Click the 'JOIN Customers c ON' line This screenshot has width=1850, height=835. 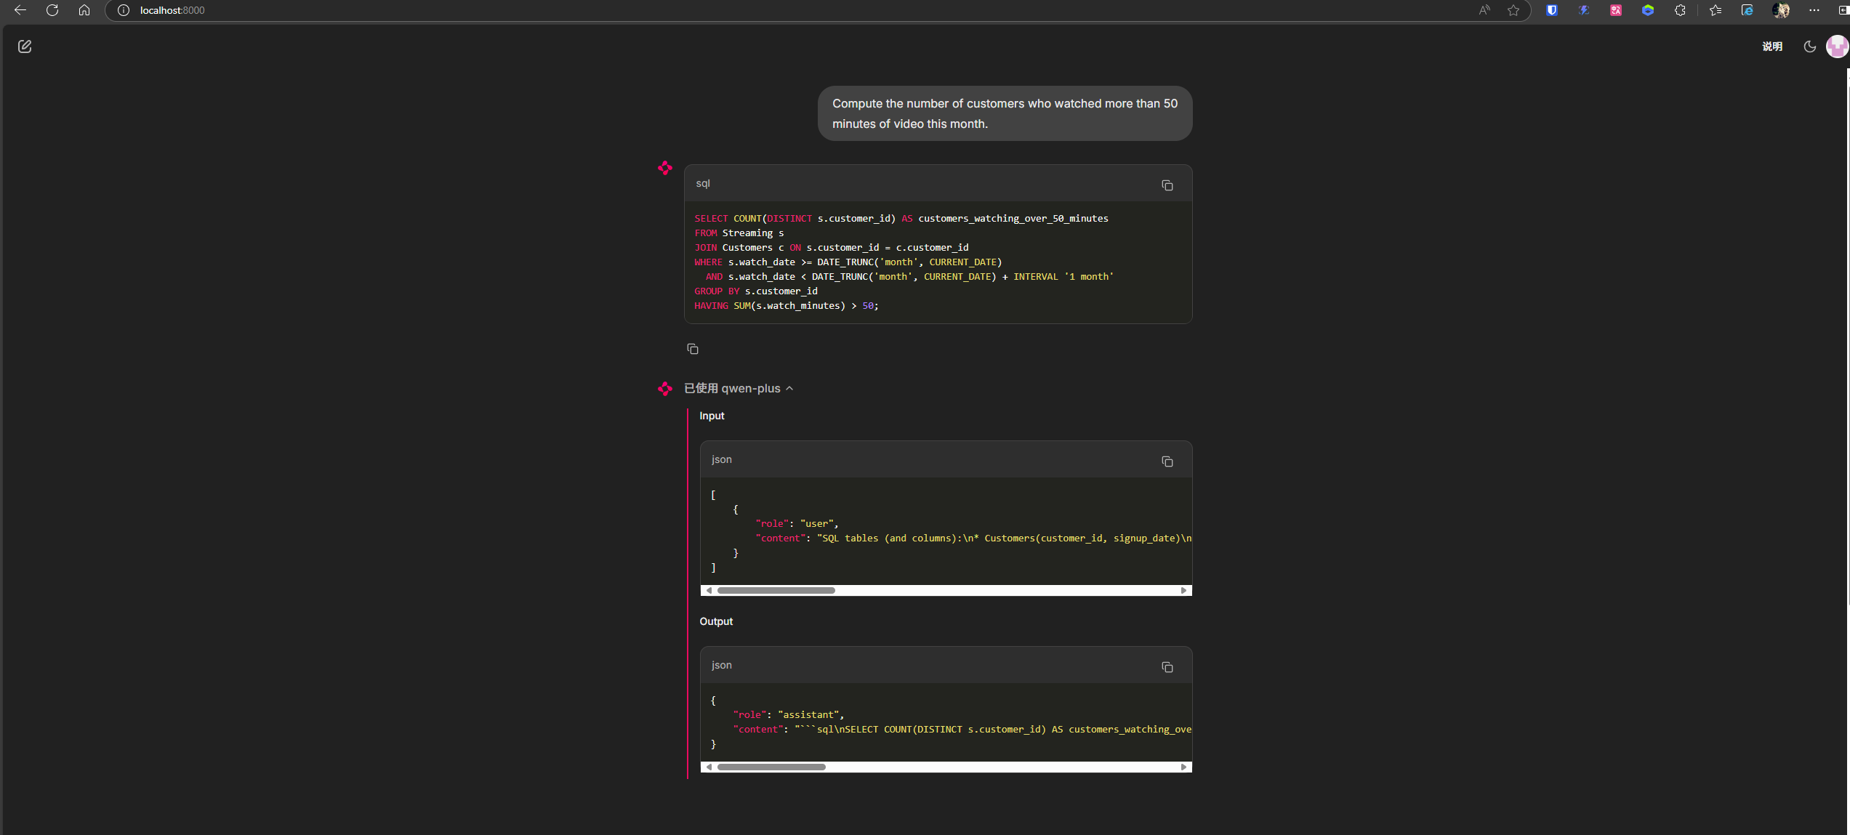832,248
